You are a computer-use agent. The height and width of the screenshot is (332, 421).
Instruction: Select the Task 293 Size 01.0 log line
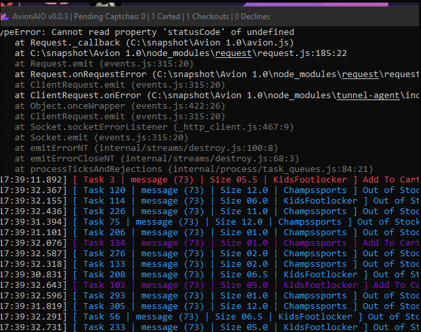coord(210,296)
